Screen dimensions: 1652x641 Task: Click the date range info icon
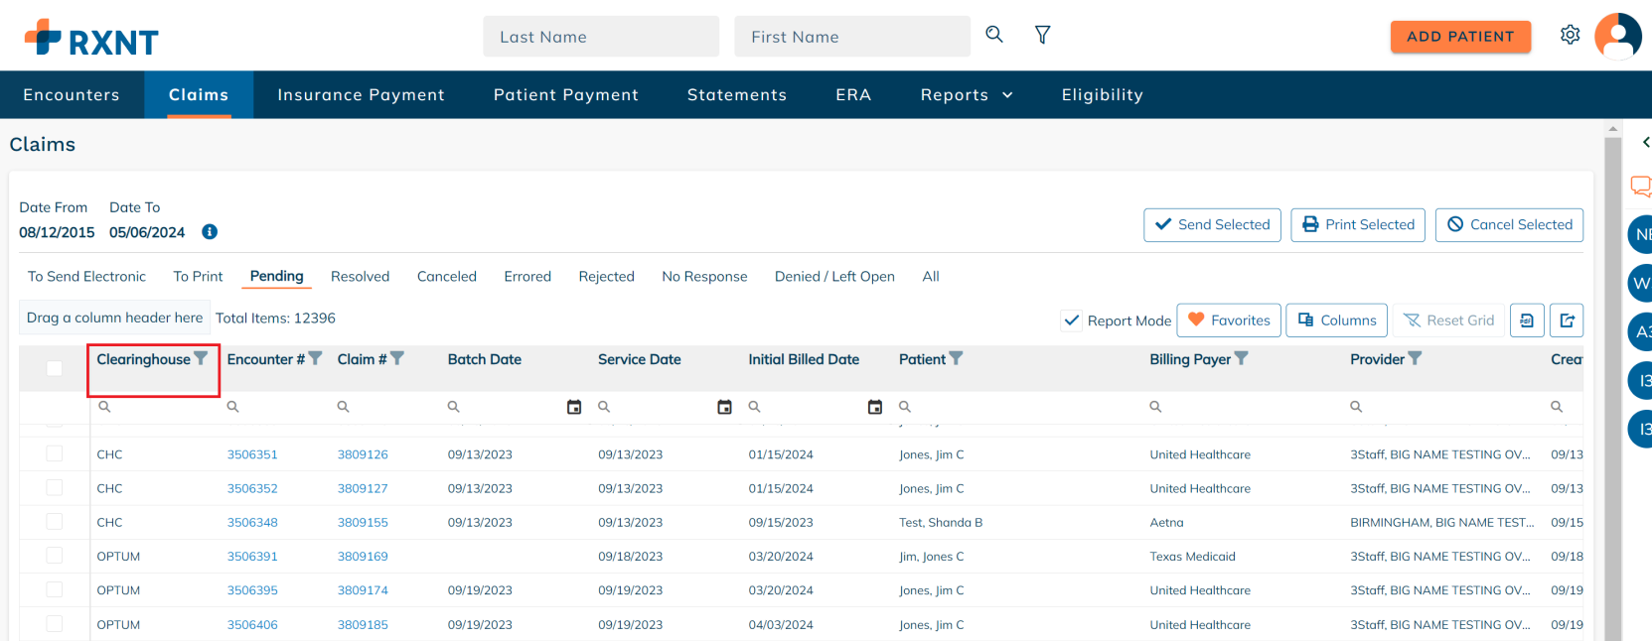coord(210,232)
